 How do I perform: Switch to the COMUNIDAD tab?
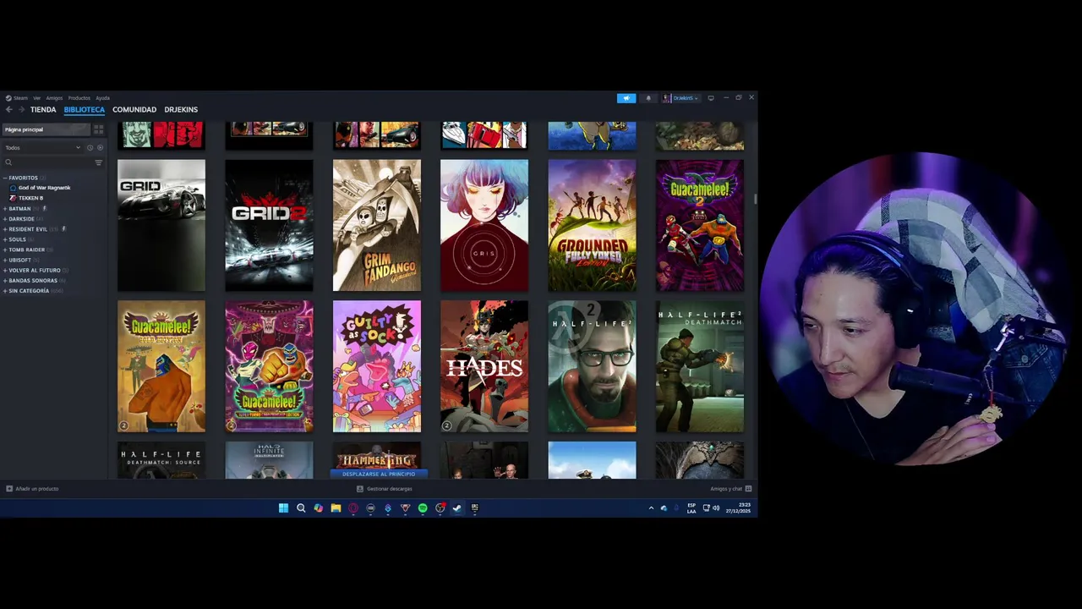134,110
